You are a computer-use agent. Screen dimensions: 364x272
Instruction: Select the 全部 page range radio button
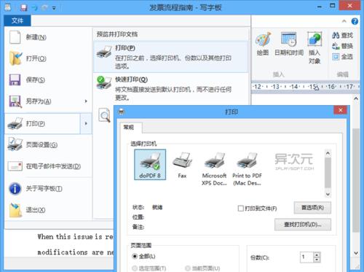pyautogui.click(x=134, y=256)
